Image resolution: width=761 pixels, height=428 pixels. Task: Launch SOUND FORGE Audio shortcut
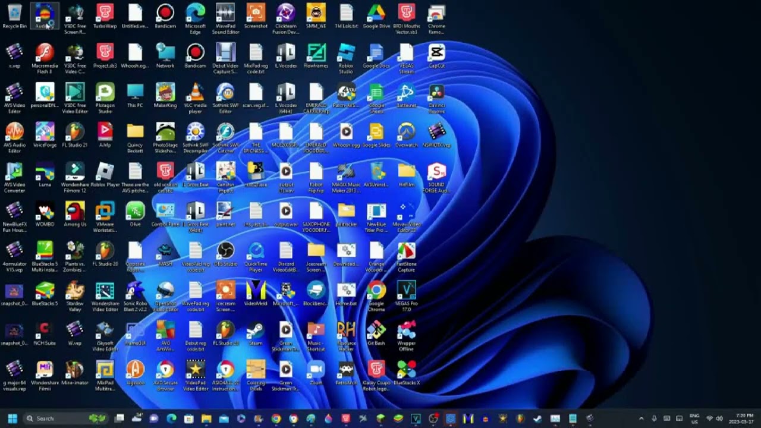[436, 178]
